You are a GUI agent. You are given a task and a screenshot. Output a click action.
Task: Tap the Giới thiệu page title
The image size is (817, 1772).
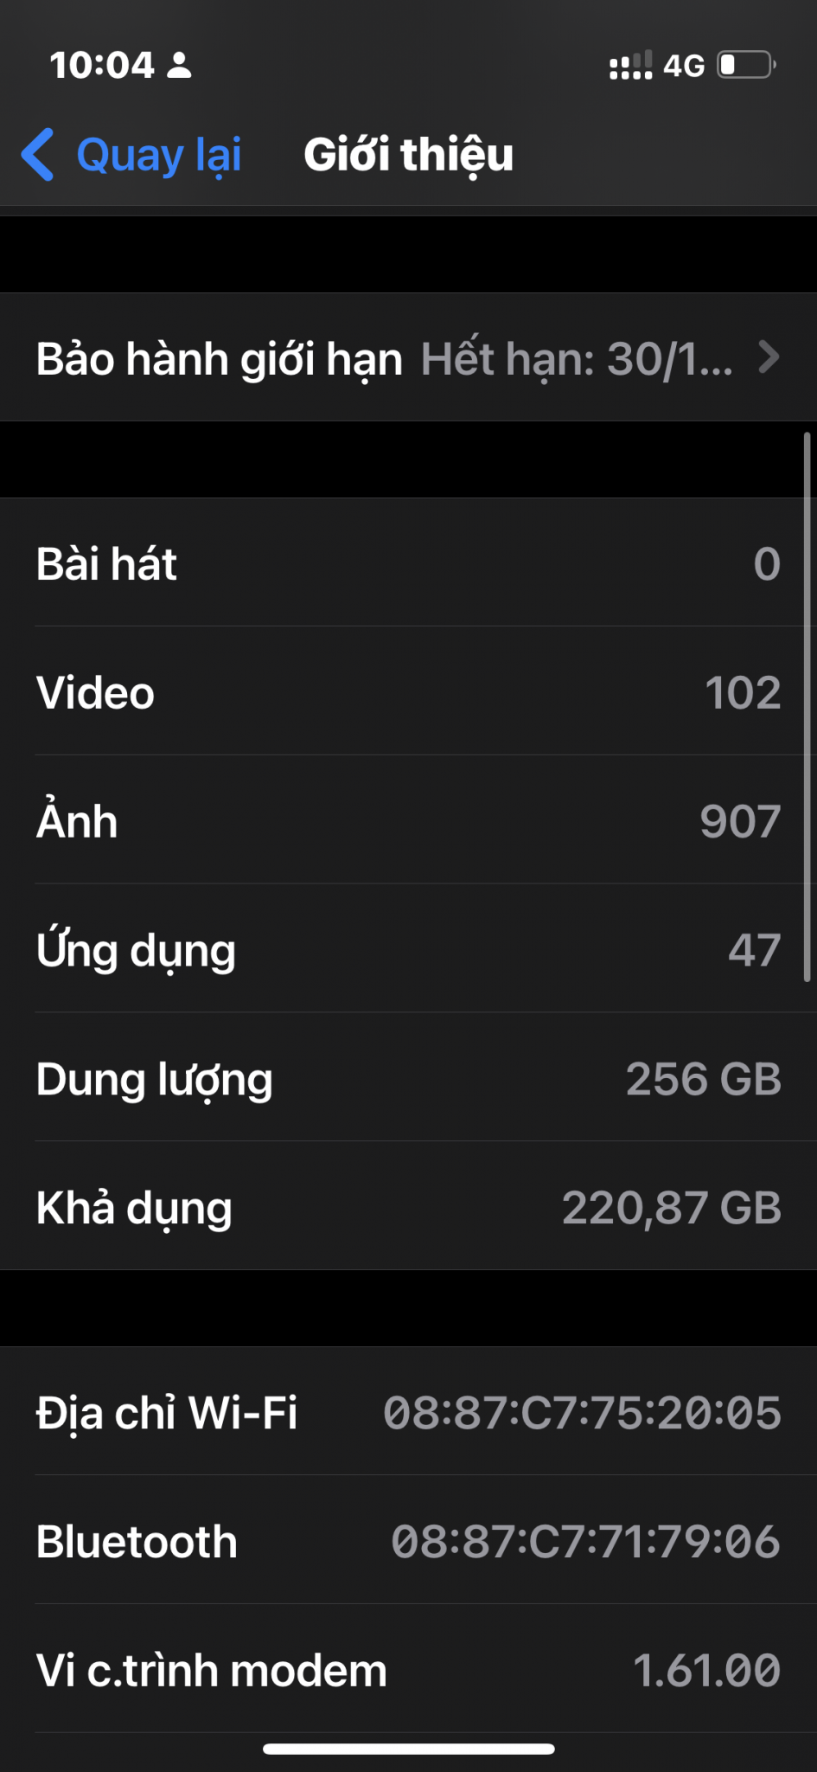tap(408, 155)
